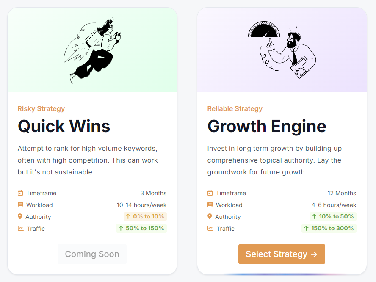Viewport: 376px width, 282px height.
Task: Click the Traffic line-chart icon on Growth Engine
Action: [x=210, y=228]
